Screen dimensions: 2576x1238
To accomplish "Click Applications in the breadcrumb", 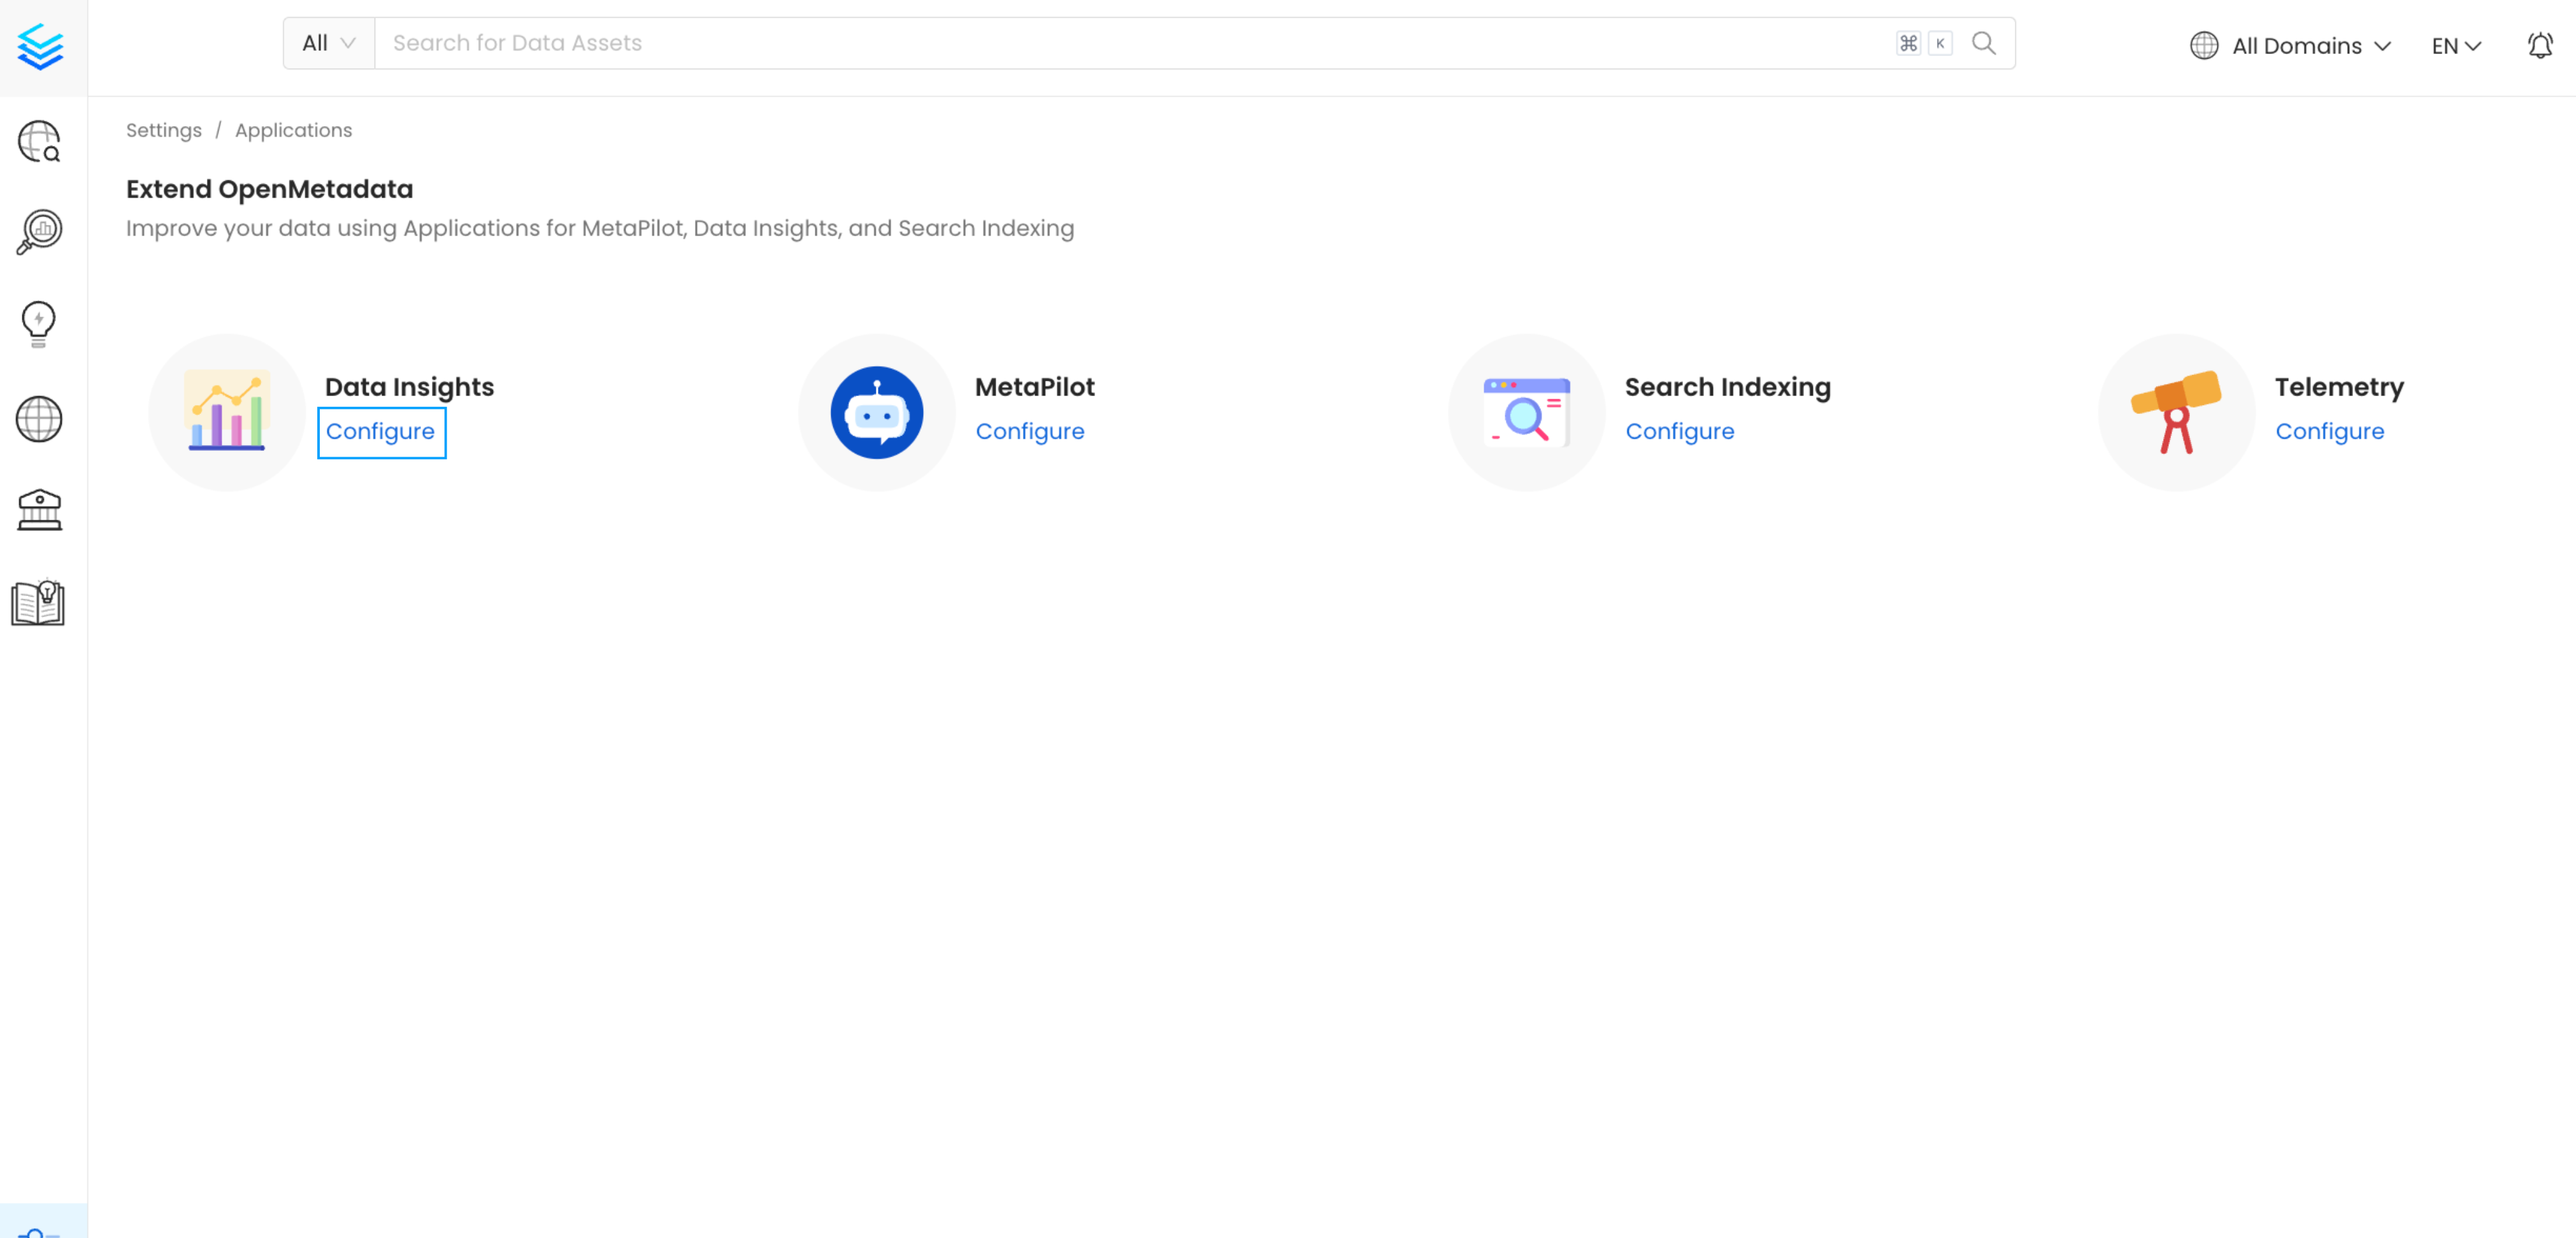I will (x=293, y=130).
